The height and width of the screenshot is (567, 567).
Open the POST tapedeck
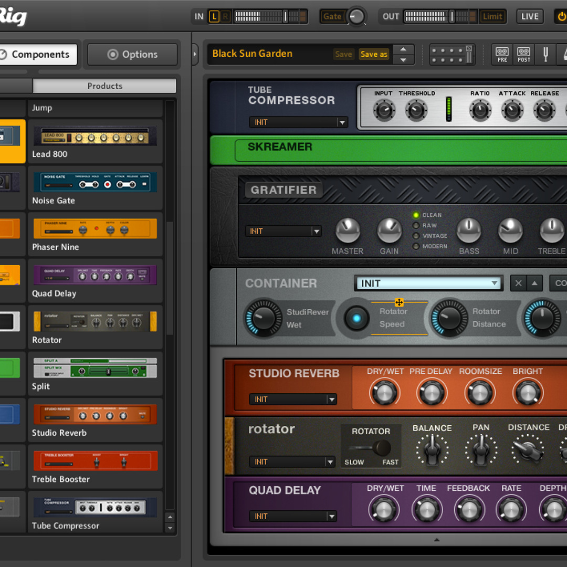click(x=523, y=55)
